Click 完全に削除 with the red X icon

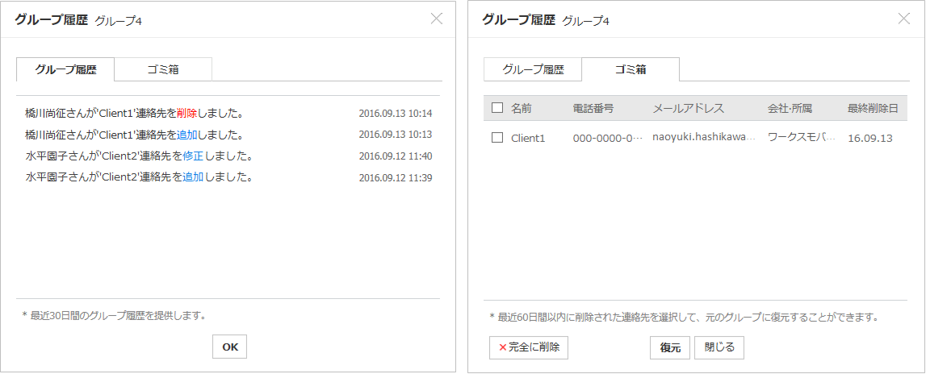pyautogui.click(x=529, y=347)
